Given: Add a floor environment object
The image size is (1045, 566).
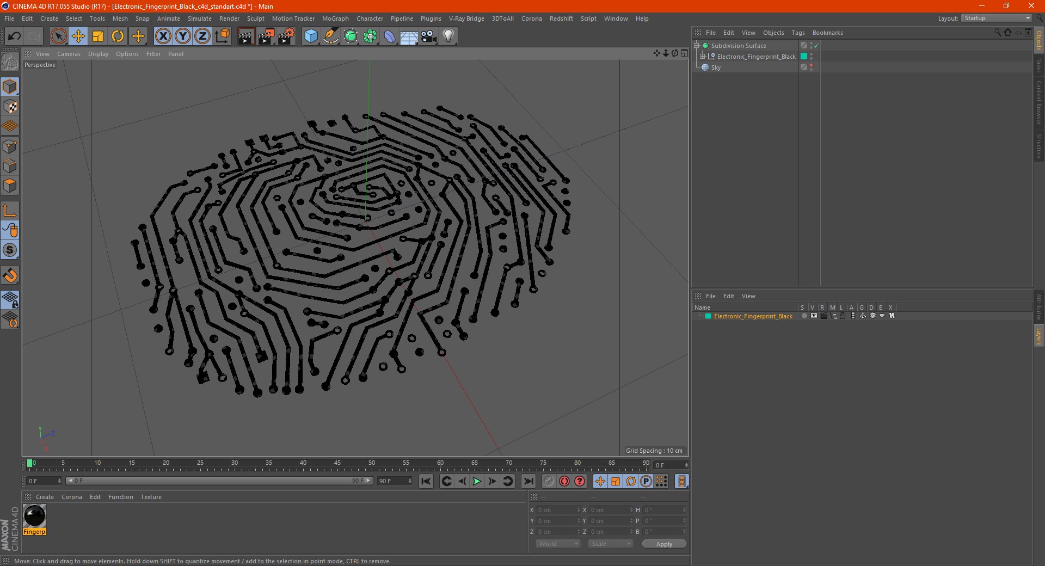Looking at the screenshot, I should tap(409, 36).
